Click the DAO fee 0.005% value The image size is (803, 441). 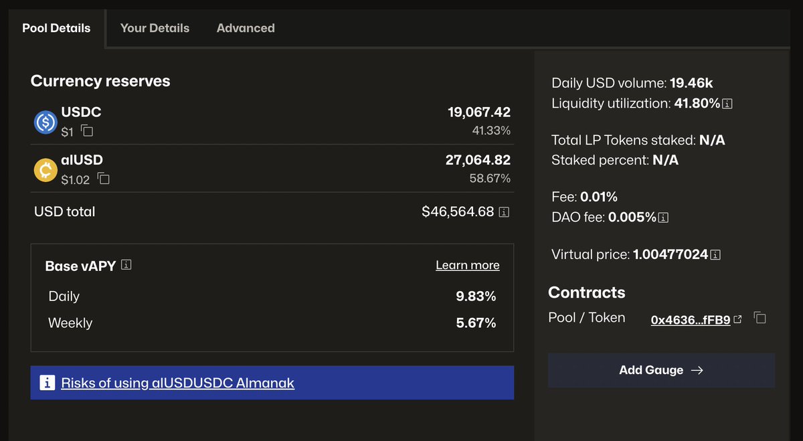632,217
